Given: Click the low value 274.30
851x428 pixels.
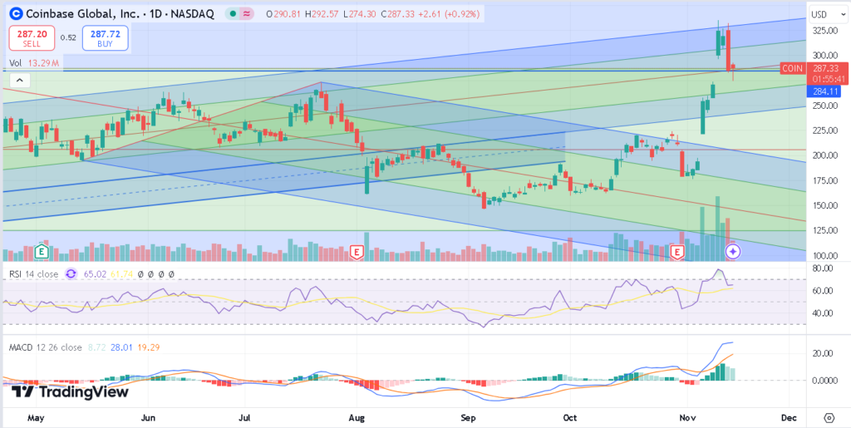Looking at the screenshot, I should (x=363, y=15).
